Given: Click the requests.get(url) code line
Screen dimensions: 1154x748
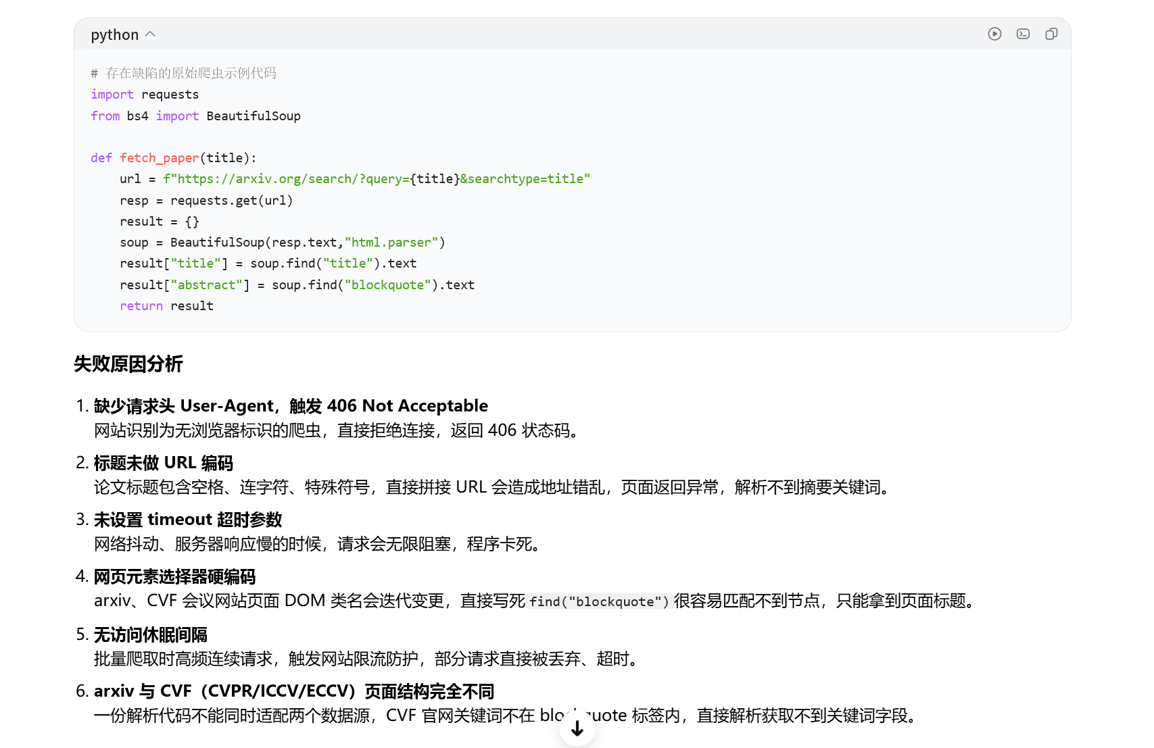Looking at the screenshot, I should click(x=206, y=201).
